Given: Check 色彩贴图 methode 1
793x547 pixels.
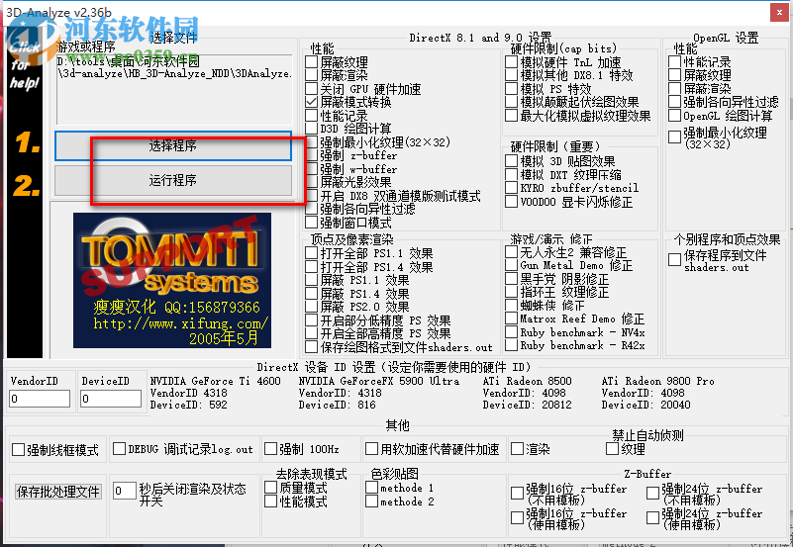Looking at the screenshot, I should 371,488.
